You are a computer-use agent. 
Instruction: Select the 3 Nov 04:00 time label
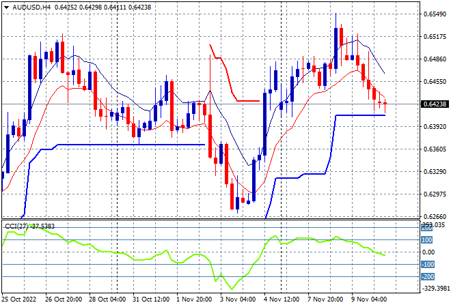point(238,299)
